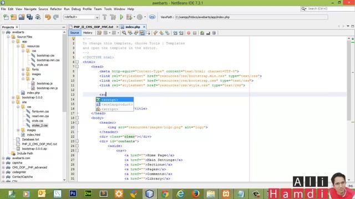The height and width of the screenshot is (199, 355).
Task: Open Internet Explorer from the taskbar
Action: (180, 193)
